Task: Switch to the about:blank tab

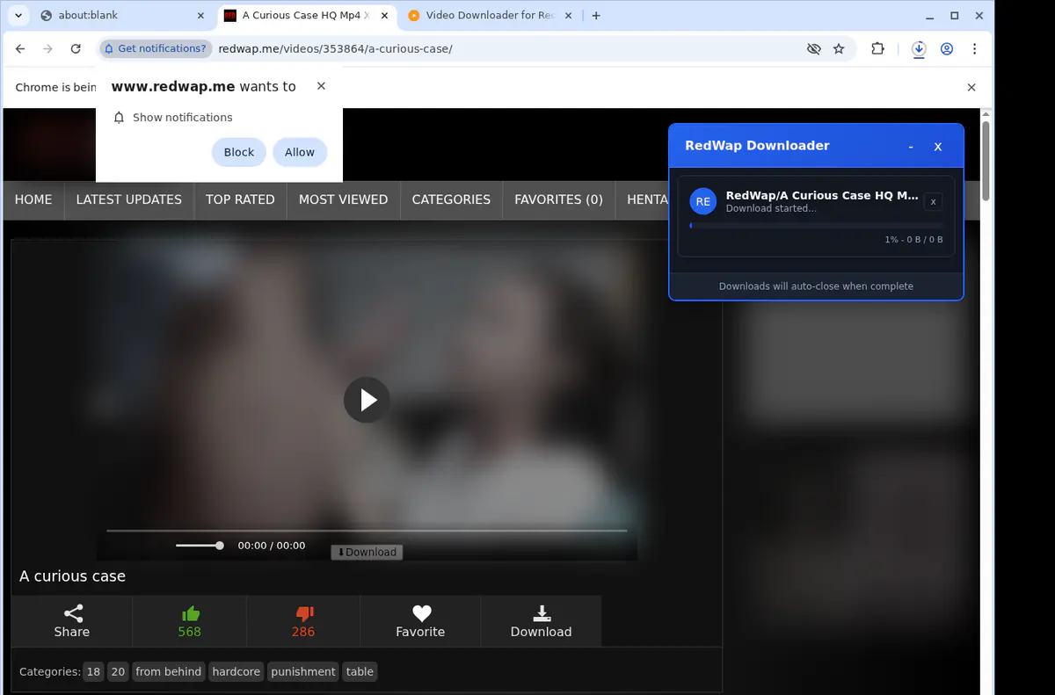Action: [121, 16]
